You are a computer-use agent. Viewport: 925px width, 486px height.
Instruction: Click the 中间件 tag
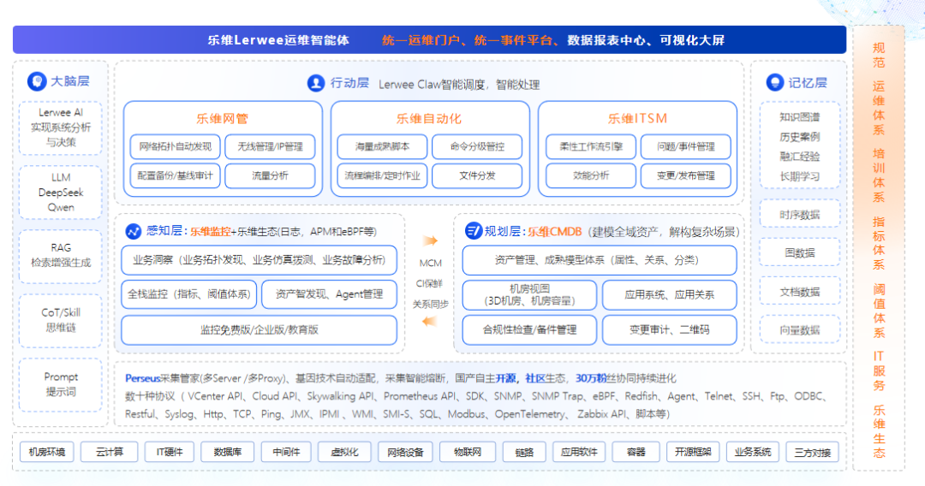286,452
